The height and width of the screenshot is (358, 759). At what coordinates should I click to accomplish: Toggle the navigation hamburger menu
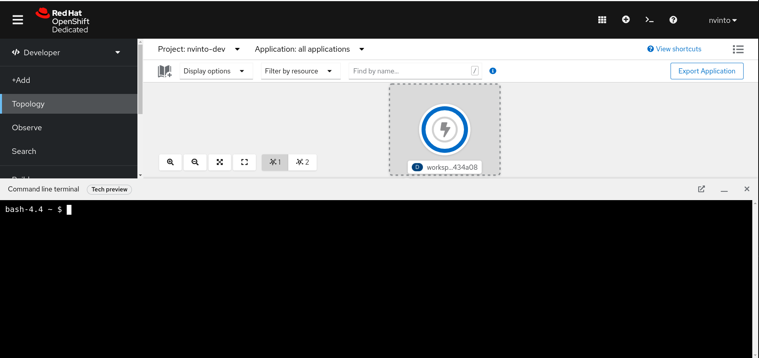(18, 20)
